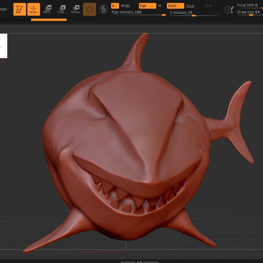Enable Mrgb painting mode
This screenshot has width=263, height=263.
[x=125, y=6]
